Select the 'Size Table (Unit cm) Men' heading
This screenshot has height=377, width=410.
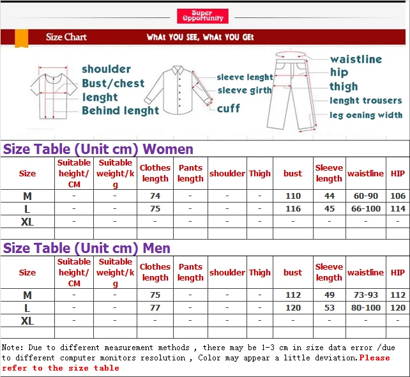pos(87,248)
